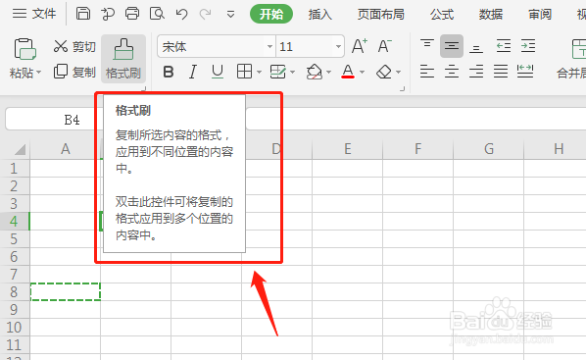Screen dimensions: 586x360
Task: Expand the 粘贴 dropdown arrow
Action: tap(39, 73)
